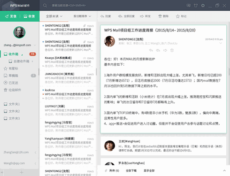Open the LIUYING7 email
Screen dimensions: 230x176
tap(68, 110)
